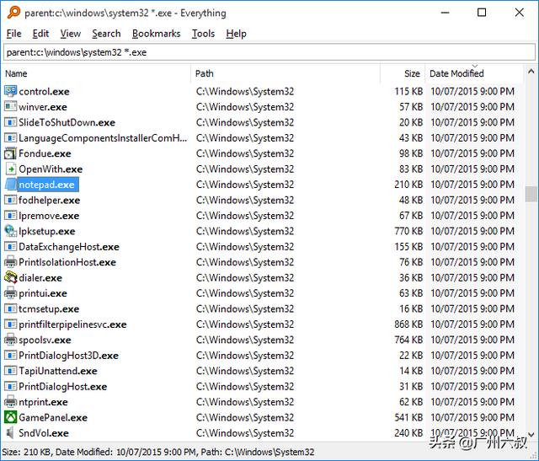Image resolution: width=539 pixels, height=461 pixels.
Task: Click the GamePanel.exe Xbox icon
Action: point(10,417)
